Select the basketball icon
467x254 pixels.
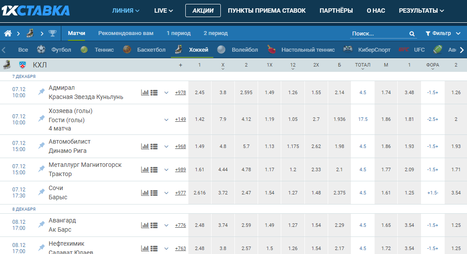[127, 49]
